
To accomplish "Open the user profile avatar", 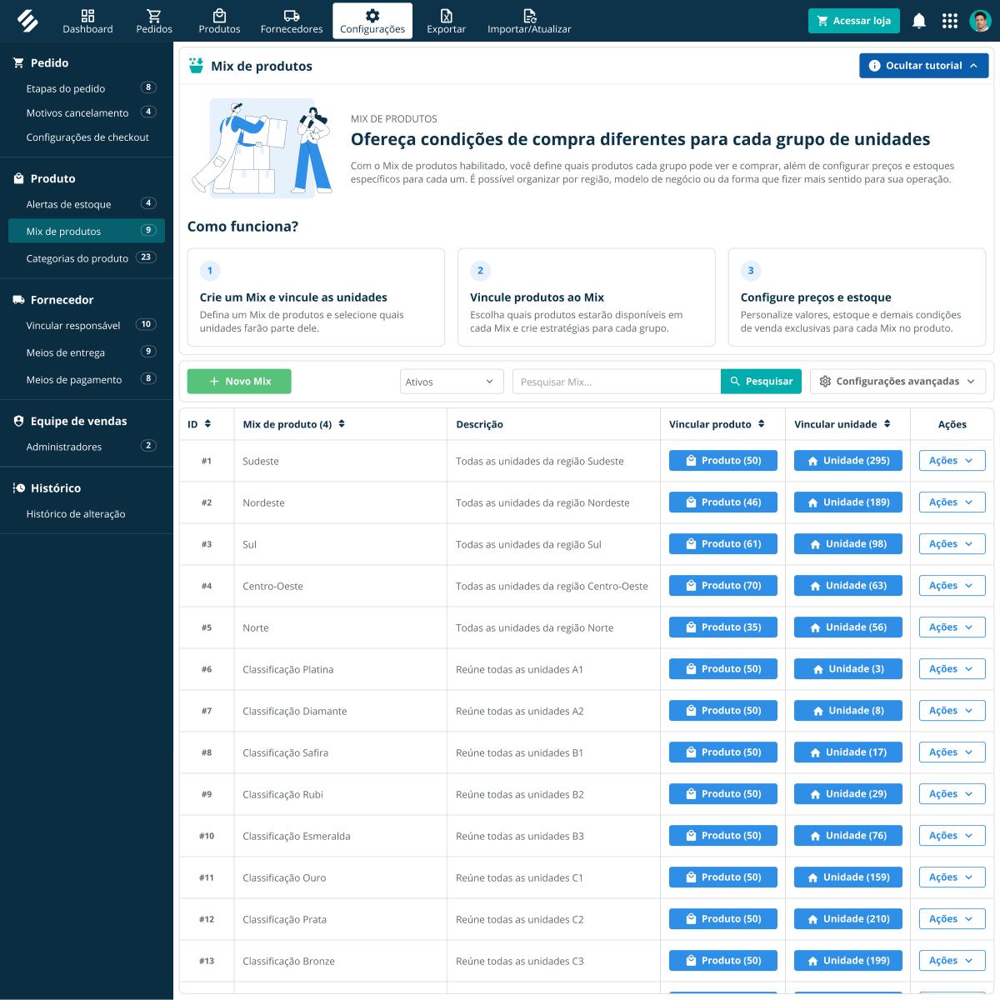I will coord(981,21).
